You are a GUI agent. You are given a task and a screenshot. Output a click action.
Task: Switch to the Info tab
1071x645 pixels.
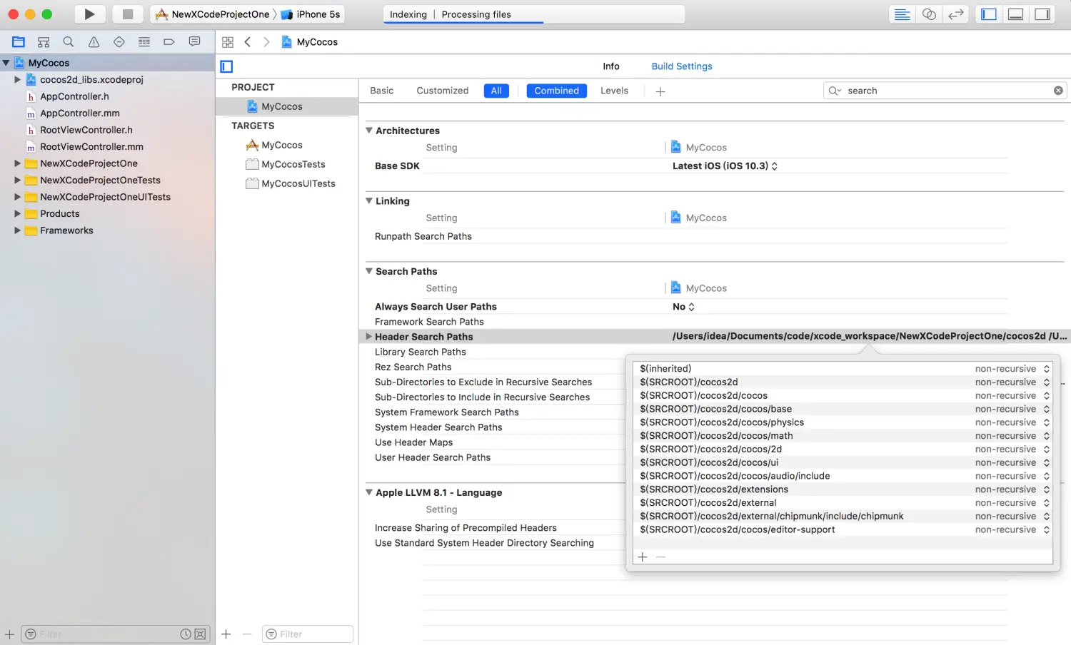click(611, 66)
